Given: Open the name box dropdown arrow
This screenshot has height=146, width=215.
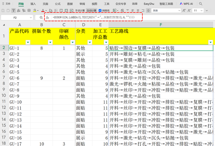Looking at the screenshot, I should [x=31, y=18].
